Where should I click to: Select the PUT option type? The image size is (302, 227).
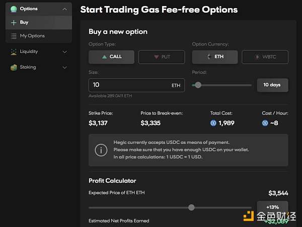point(162,57)
